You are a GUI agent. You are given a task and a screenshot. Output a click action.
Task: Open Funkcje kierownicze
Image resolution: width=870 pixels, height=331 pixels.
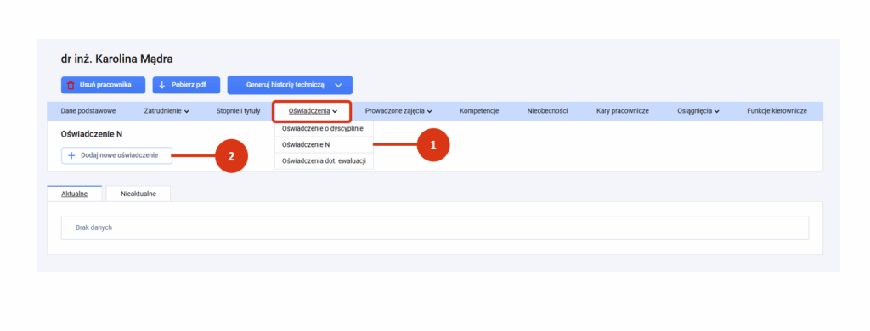click(777, 111)
